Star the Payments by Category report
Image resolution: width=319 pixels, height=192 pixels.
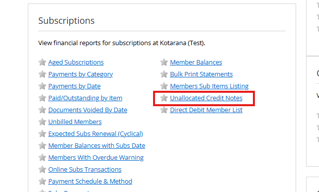[x=42, y=74]
